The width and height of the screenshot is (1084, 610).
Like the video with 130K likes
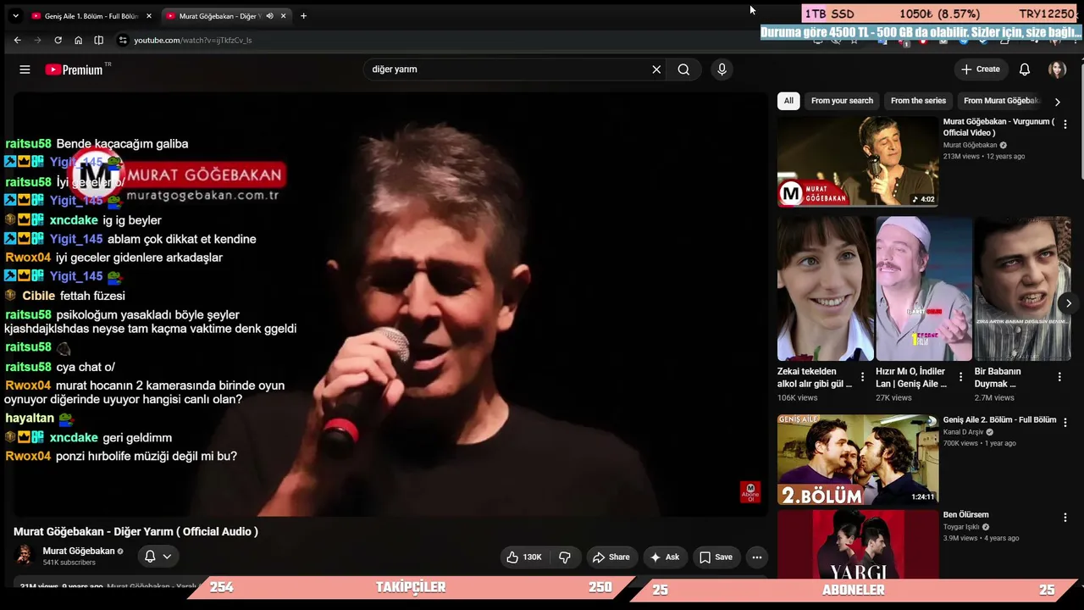click(523, 557)
